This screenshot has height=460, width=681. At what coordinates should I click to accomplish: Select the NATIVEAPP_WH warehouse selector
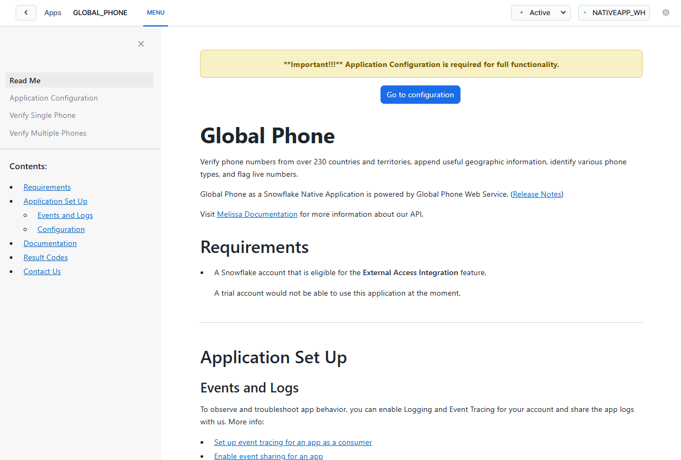click(x=614, y=12)
